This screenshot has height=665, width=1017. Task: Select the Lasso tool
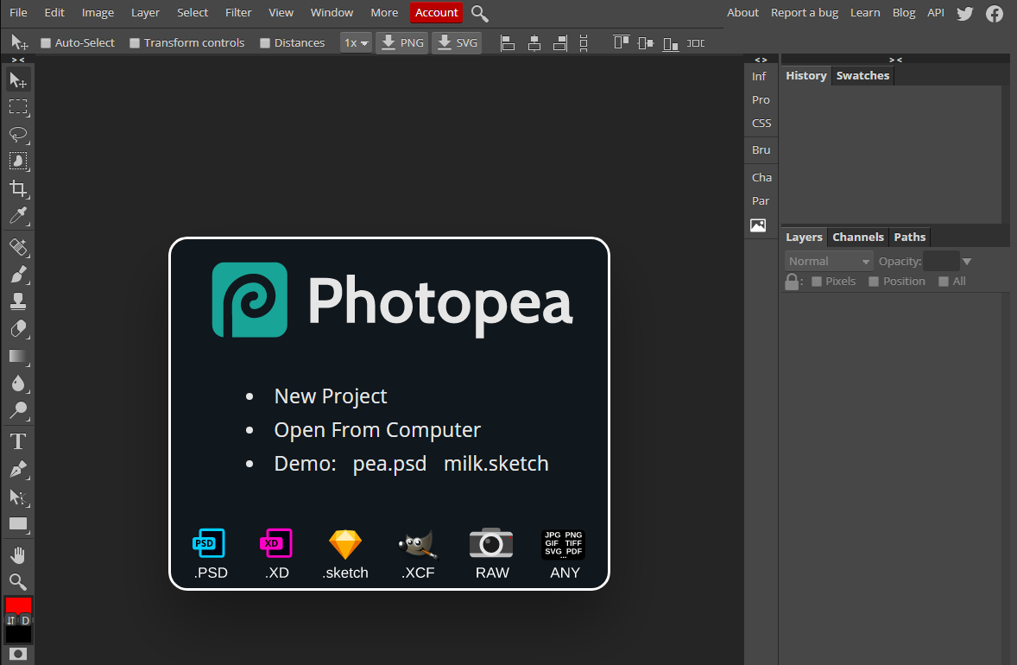pos(18,135)
